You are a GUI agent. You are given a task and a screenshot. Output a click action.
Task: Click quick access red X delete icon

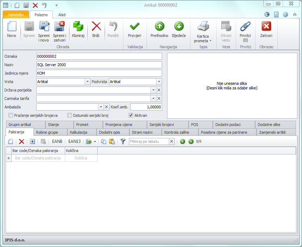35,5
